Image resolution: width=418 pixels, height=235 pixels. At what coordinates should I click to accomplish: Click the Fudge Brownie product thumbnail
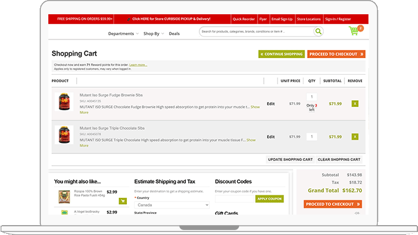[x=64, y=101]
